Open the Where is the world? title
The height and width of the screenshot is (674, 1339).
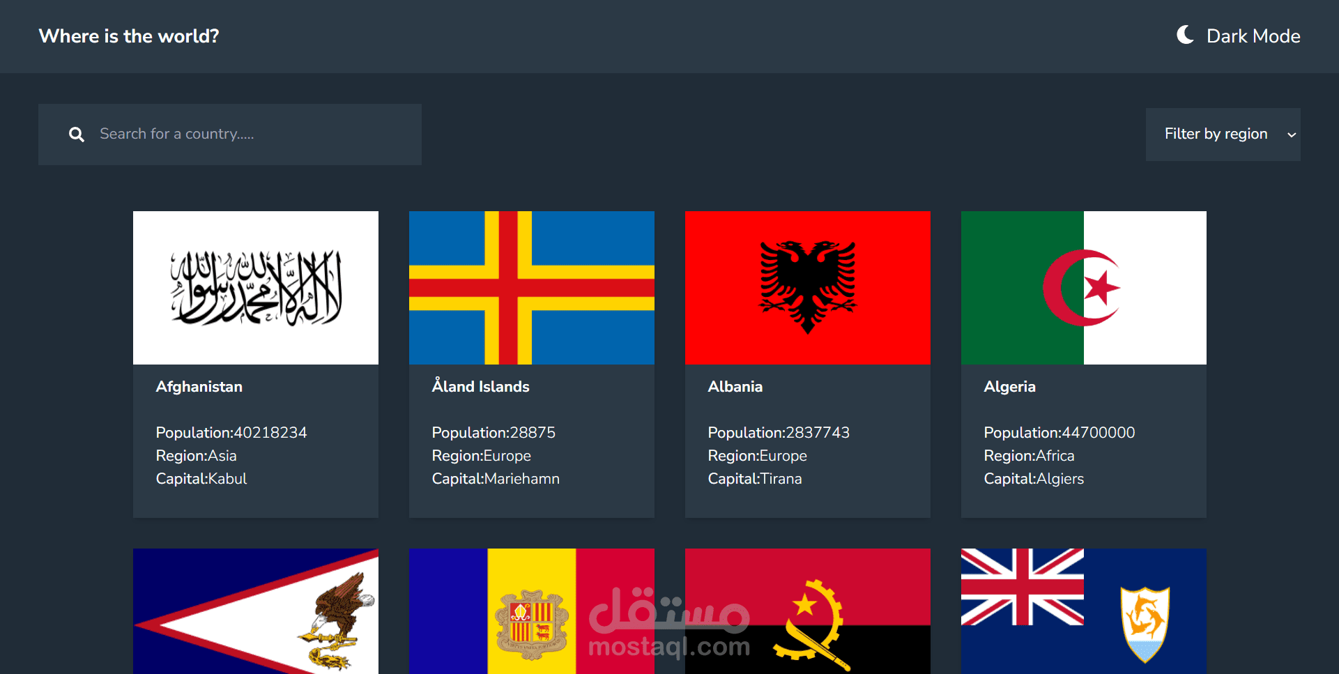point(129,36)
